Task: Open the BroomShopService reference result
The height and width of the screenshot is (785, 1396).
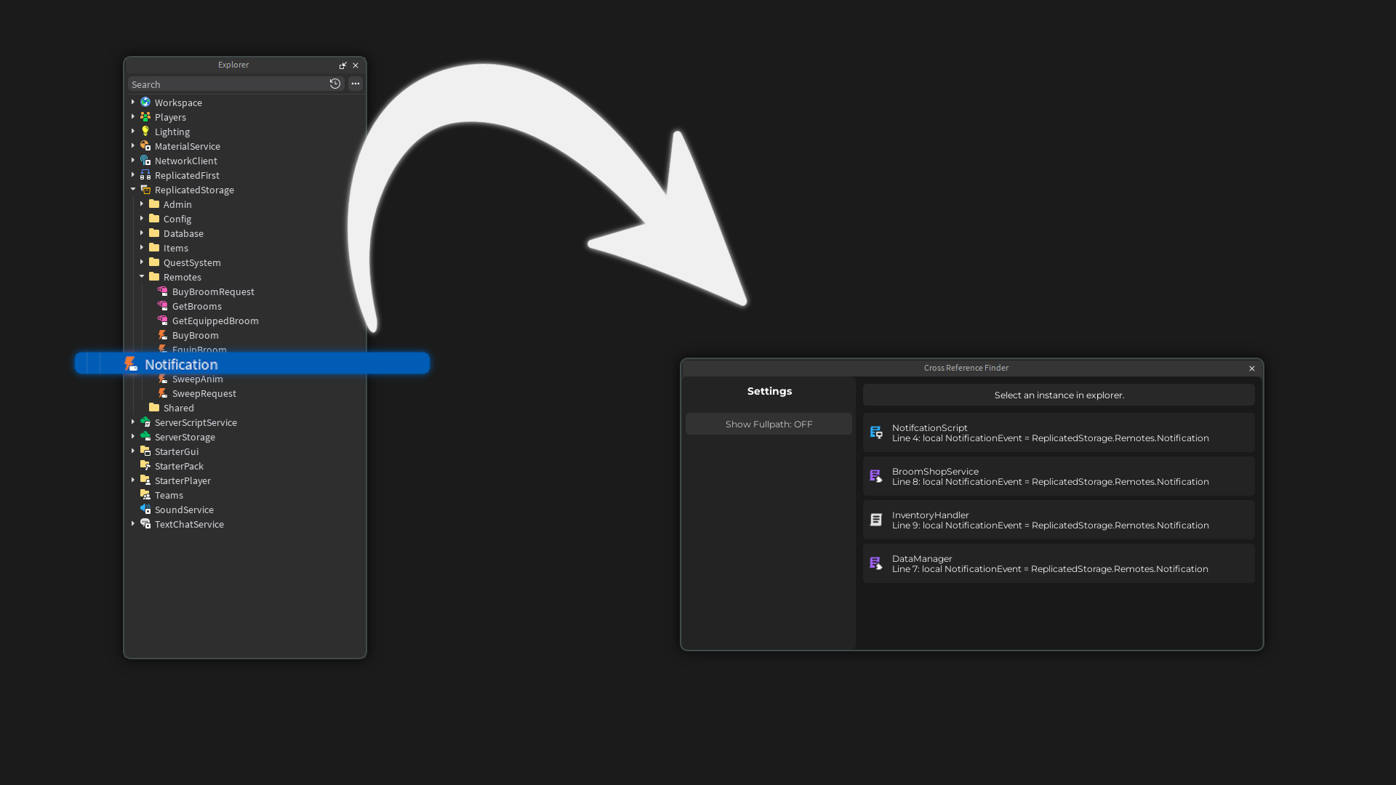Action: [x=1058, y=476]
